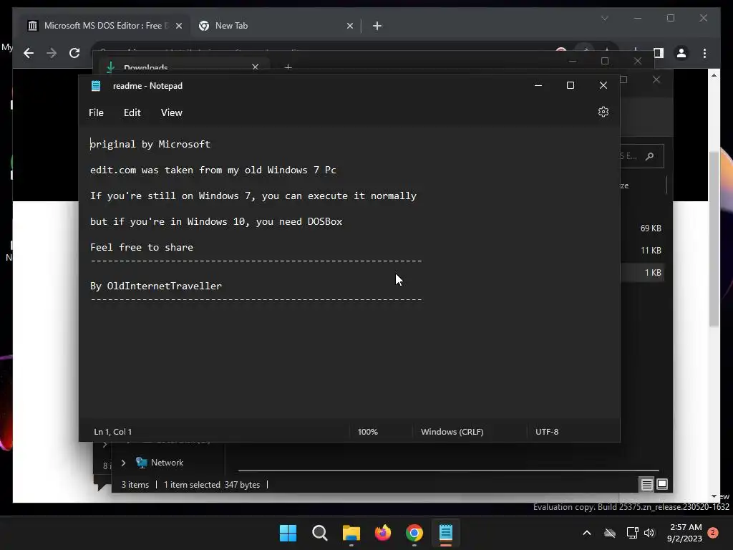Open notification badge showing 2
Screen dimensions: 733x550
pos(713,533)
